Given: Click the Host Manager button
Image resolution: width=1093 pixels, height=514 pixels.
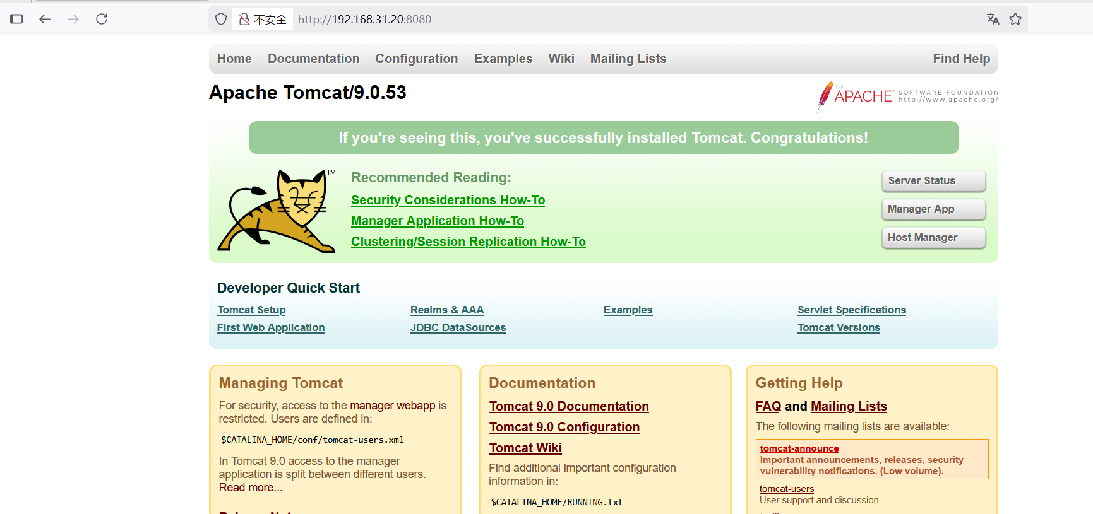Looking at the screenshot, I should tap(933, 238).
